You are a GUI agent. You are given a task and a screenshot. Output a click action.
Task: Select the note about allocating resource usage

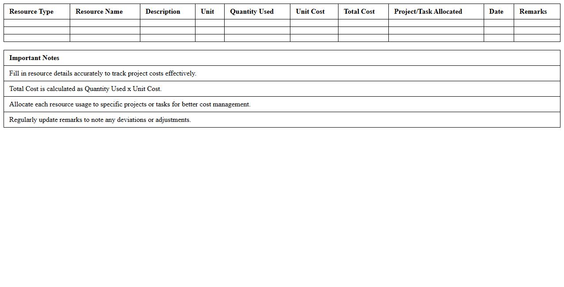coord(130,104)
